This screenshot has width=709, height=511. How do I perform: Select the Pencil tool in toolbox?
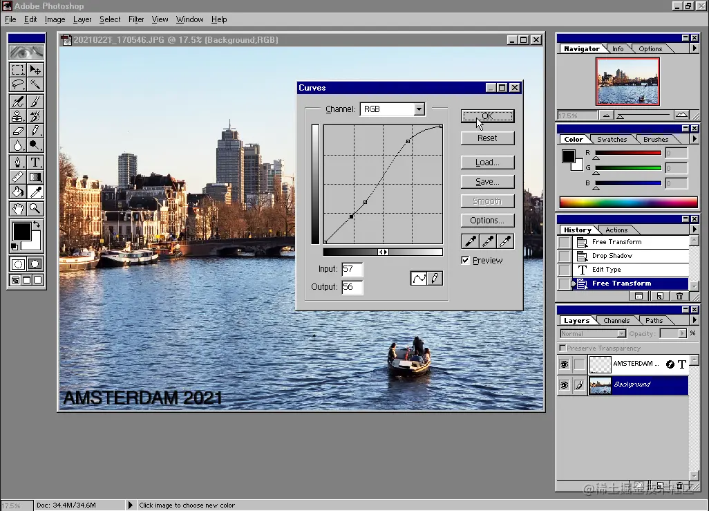35,131
